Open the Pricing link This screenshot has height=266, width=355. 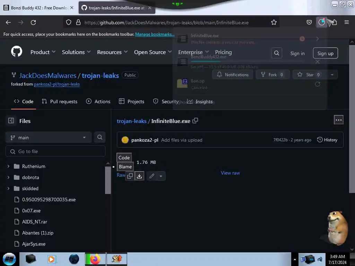pos(223,52)
